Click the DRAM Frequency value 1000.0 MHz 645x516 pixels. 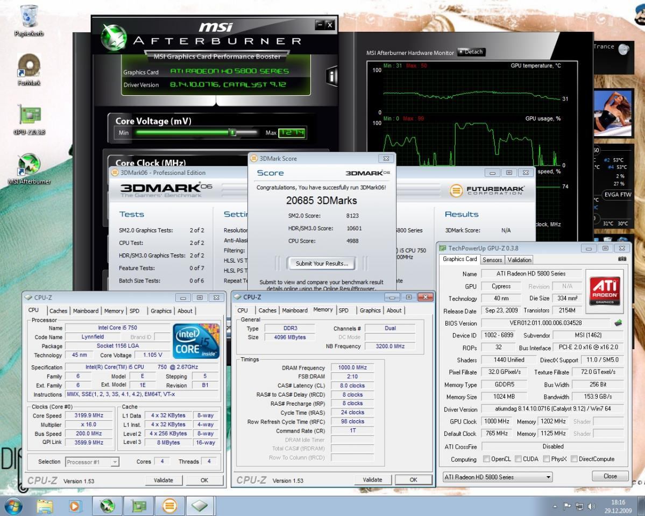pos(352,367)
